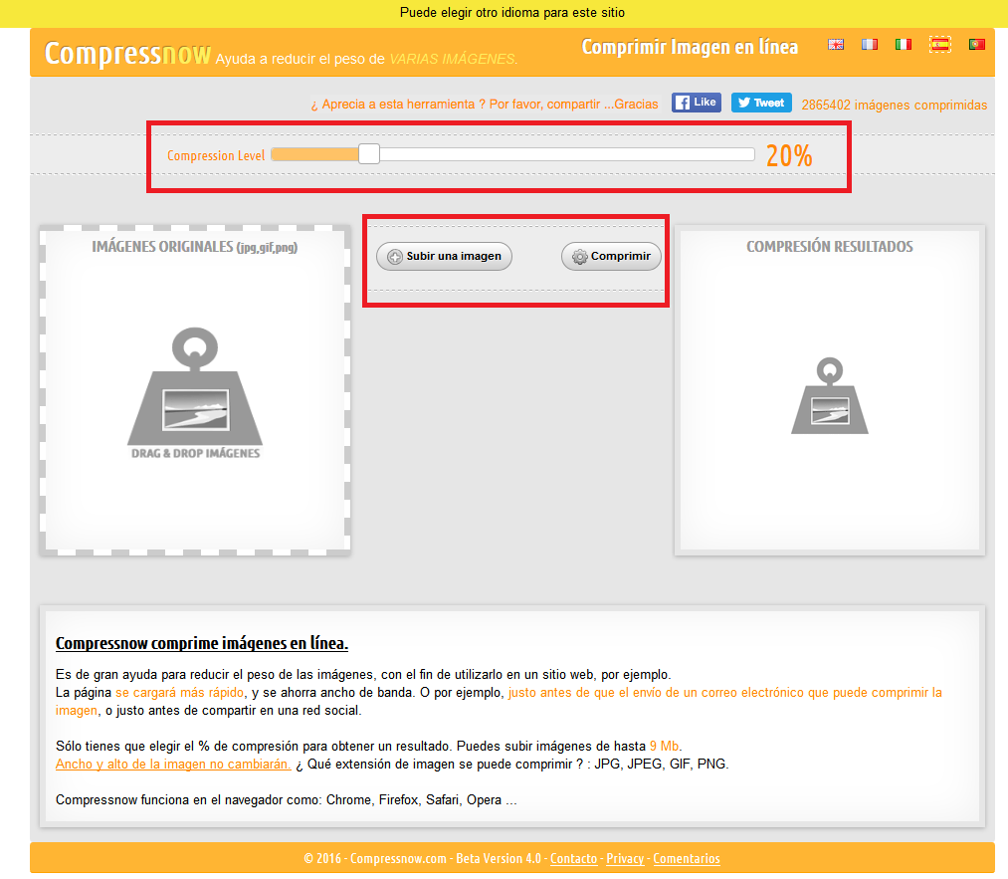Screen dimensions: 1008x879
Task: Open the Contacto link in the footer
Action: click(x=573, y=858)
